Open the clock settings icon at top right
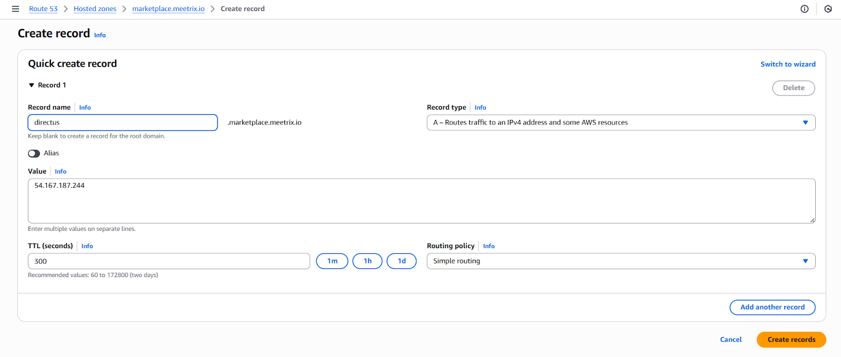Viewport: 841px width, 357px height. point(828,9)
